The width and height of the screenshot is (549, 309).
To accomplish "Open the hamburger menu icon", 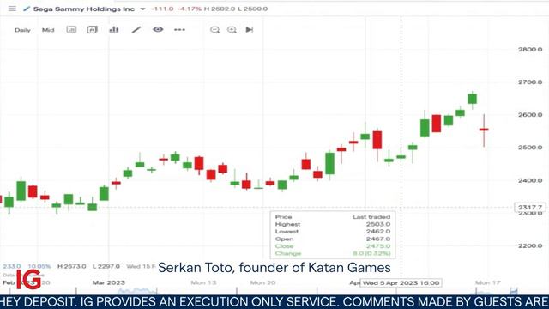I will click(x=12, y=9).
